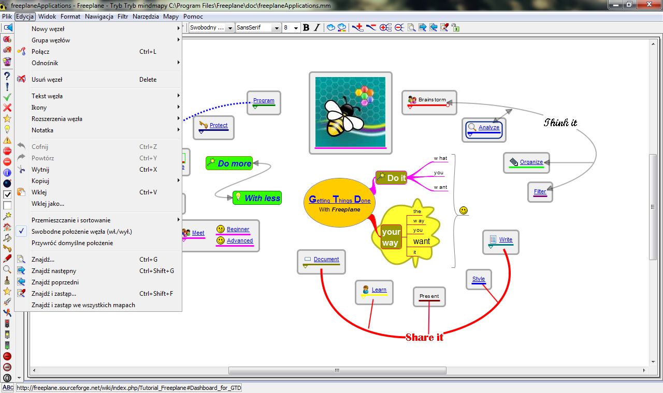
Task: Toggle Bold formatting in toolbar
Action: tap(306, 27)
